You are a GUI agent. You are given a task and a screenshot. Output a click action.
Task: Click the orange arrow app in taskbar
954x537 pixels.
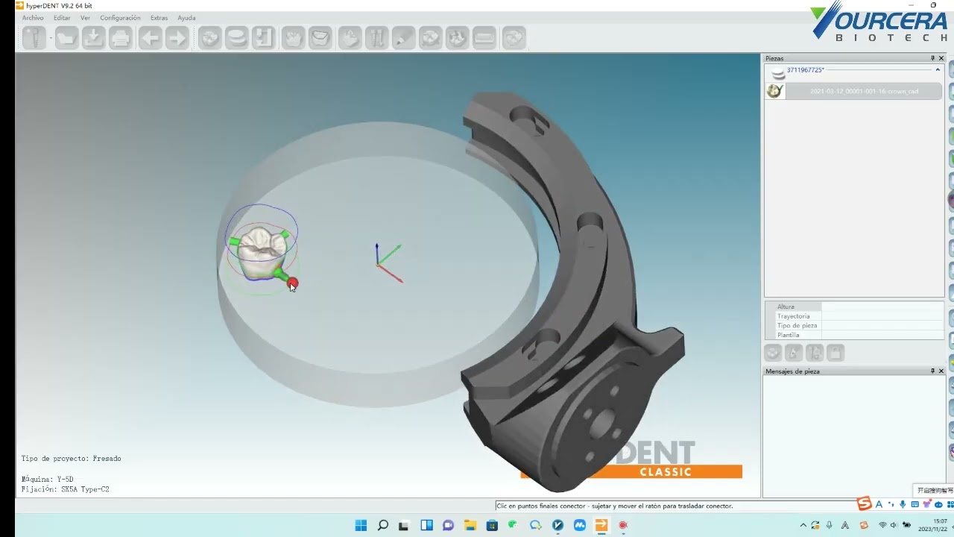[601, 525]
